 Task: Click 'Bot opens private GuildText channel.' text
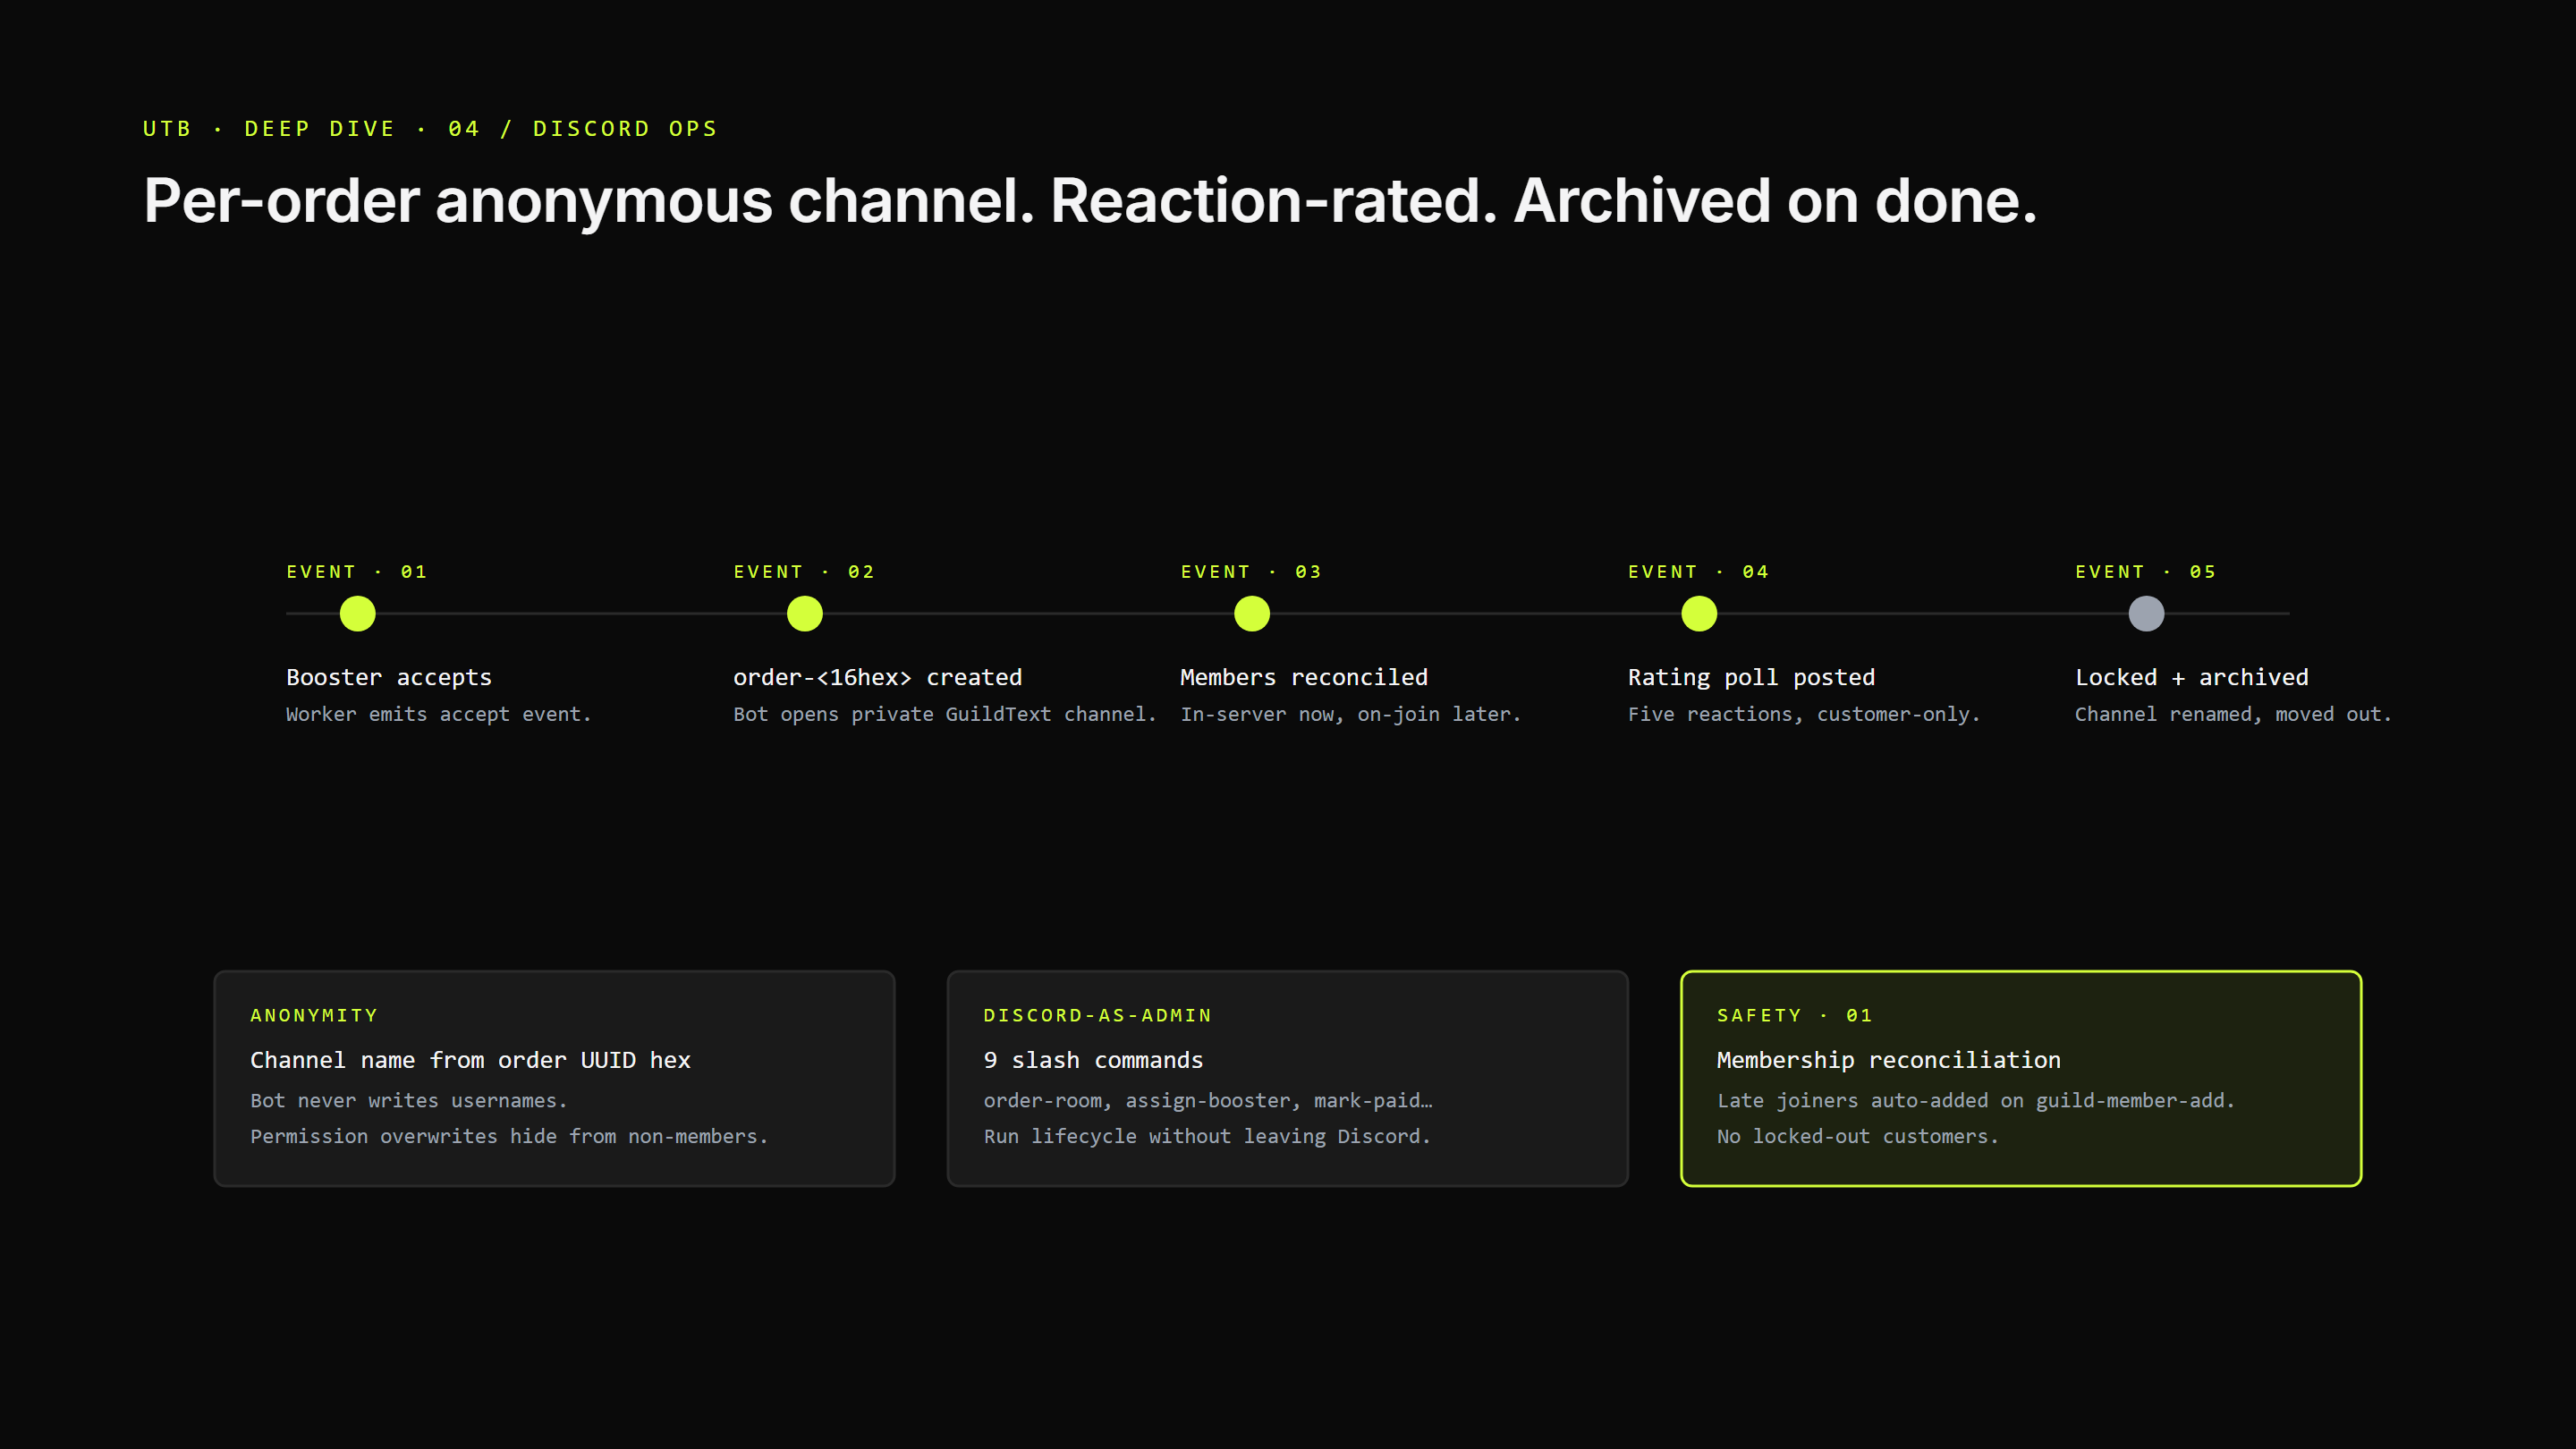(944, 714)
